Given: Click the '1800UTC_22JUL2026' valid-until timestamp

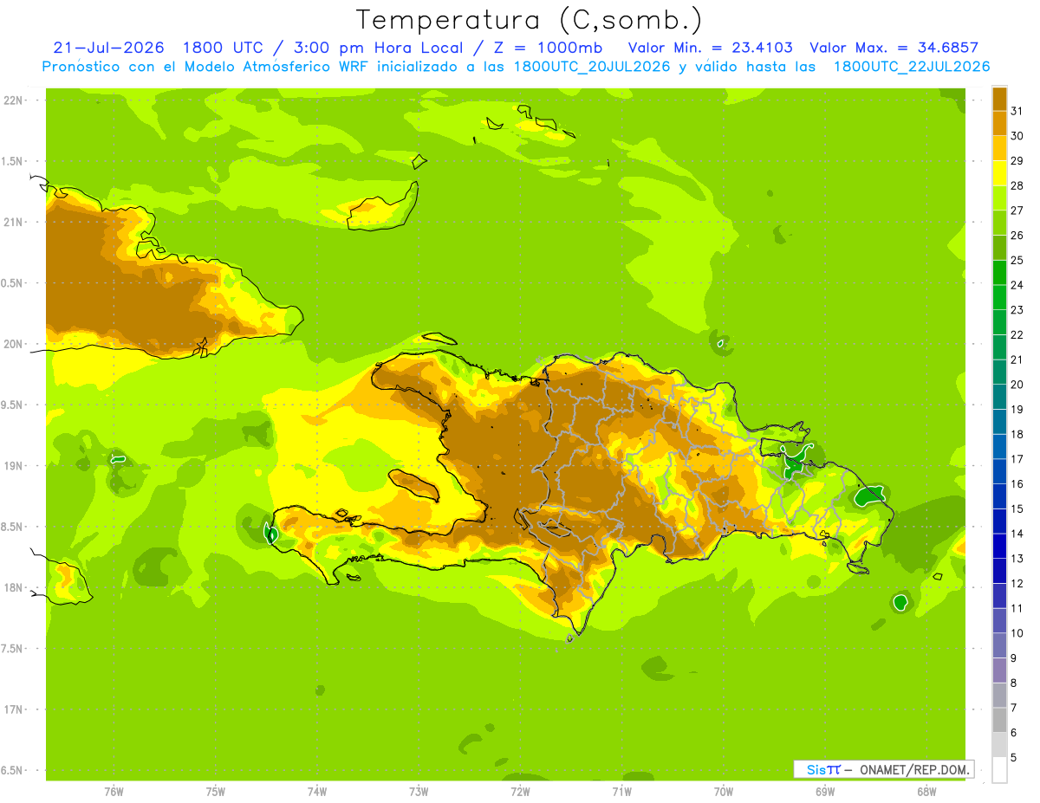Looking at the screenshot, I should [x=912, y=67].
